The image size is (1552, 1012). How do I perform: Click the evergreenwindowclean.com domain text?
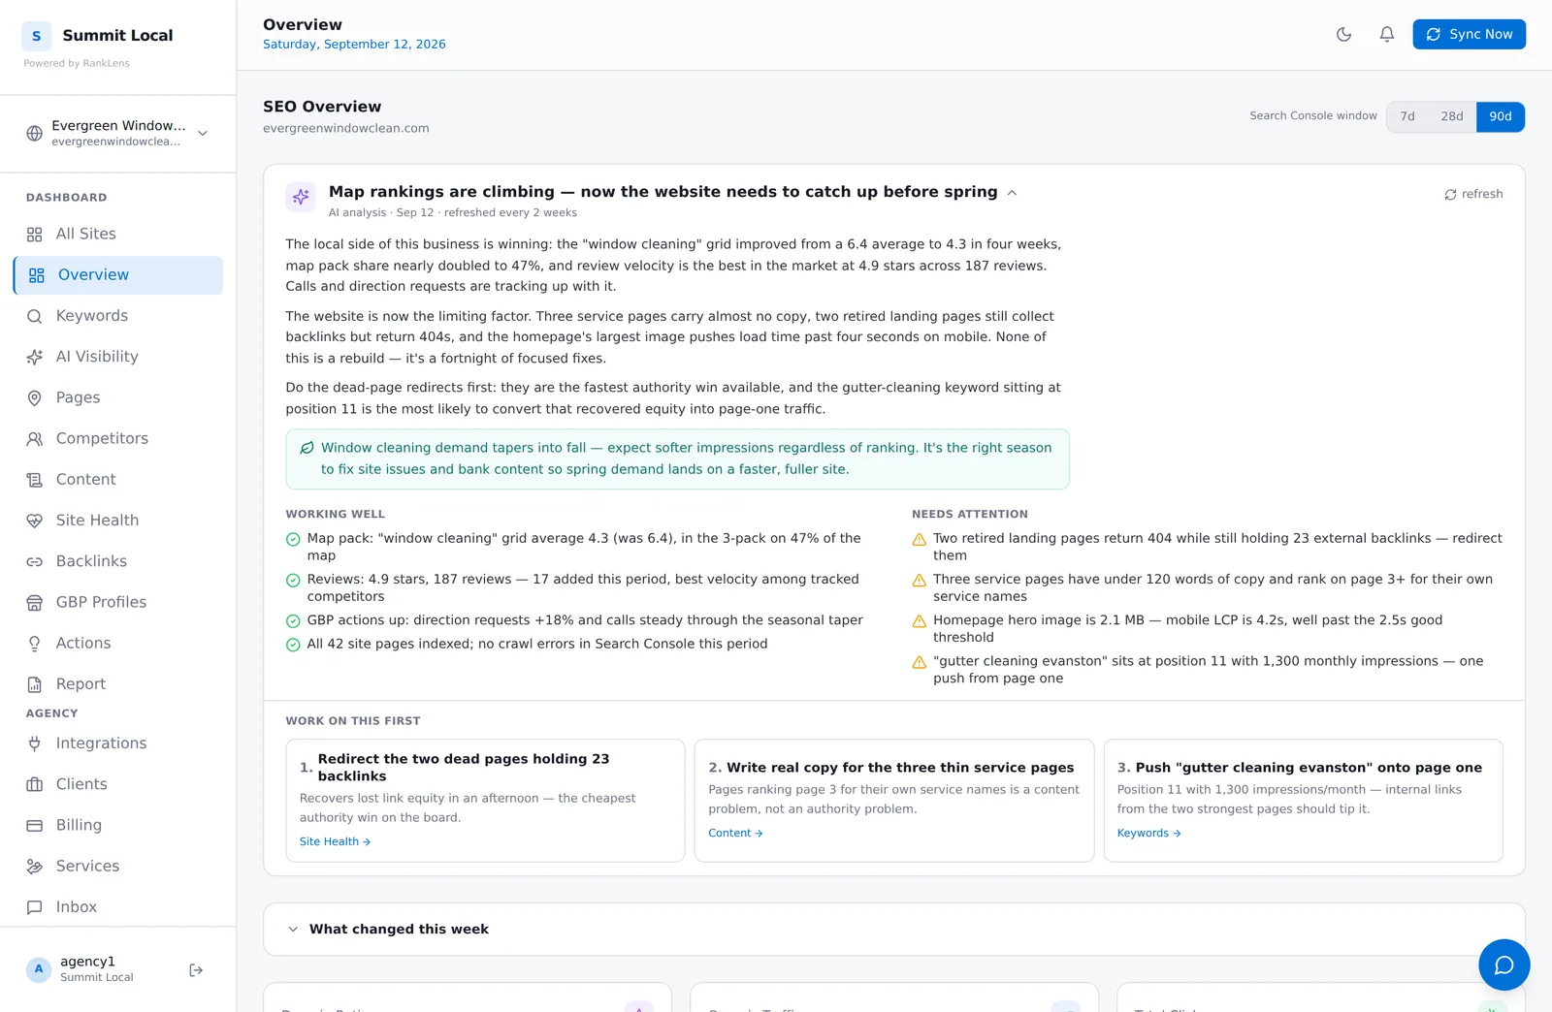coord(346,128)
